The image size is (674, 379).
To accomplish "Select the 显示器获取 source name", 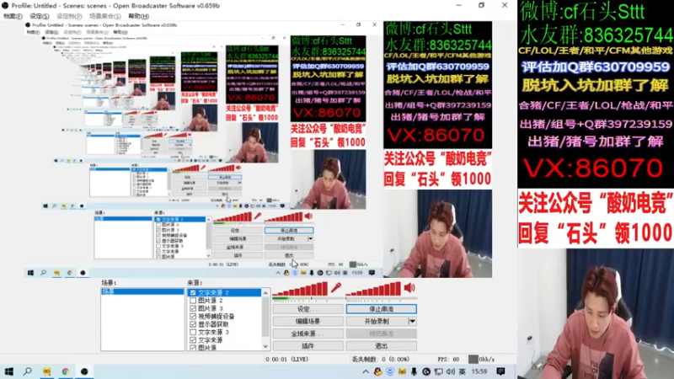I will coord(213,324).
